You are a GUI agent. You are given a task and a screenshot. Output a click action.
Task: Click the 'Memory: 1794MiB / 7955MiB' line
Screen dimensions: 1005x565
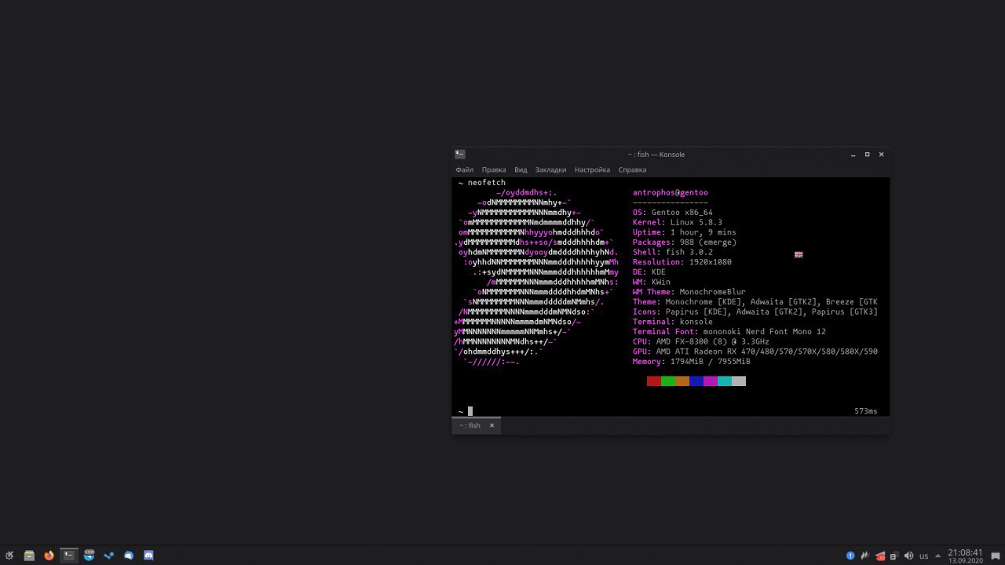[692, 362]
